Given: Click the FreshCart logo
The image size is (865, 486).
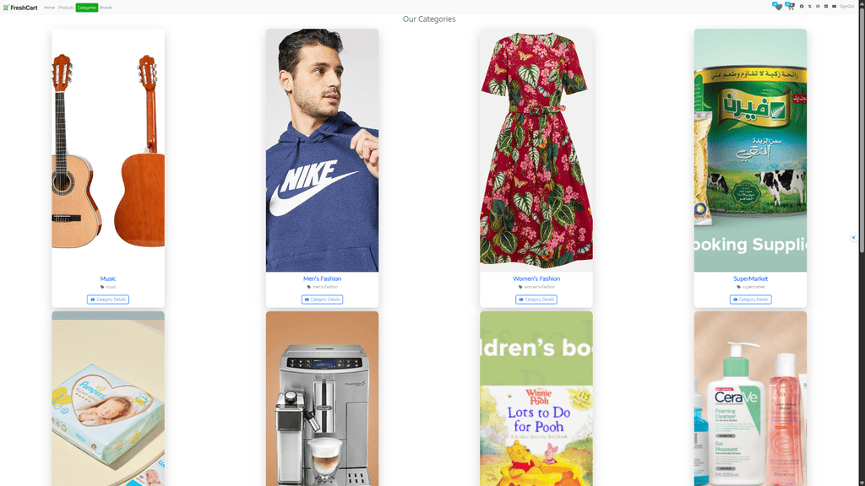Looking at the screenshot, I should [20, 8].
